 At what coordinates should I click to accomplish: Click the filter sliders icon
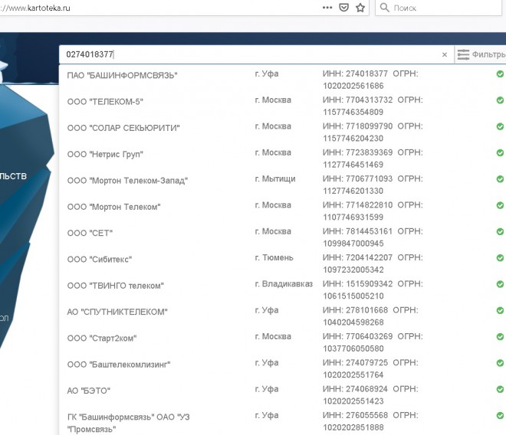[x=463, y=54]
